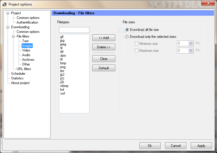
Task: Decrease Maximum size with down arrow
Action: click(x=191, y=52)
